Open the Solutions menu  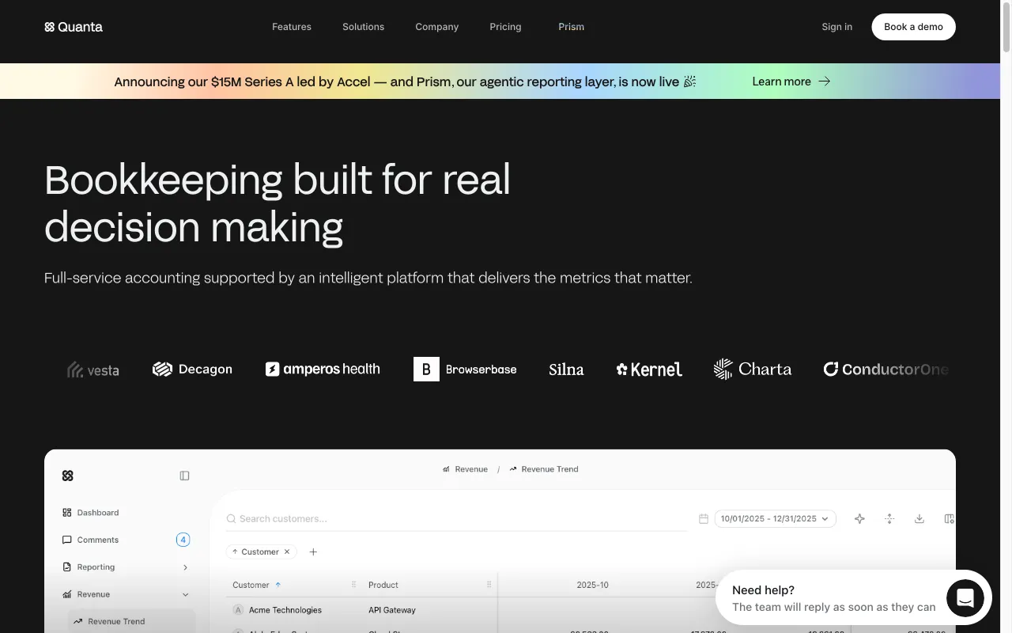(363, 27)
